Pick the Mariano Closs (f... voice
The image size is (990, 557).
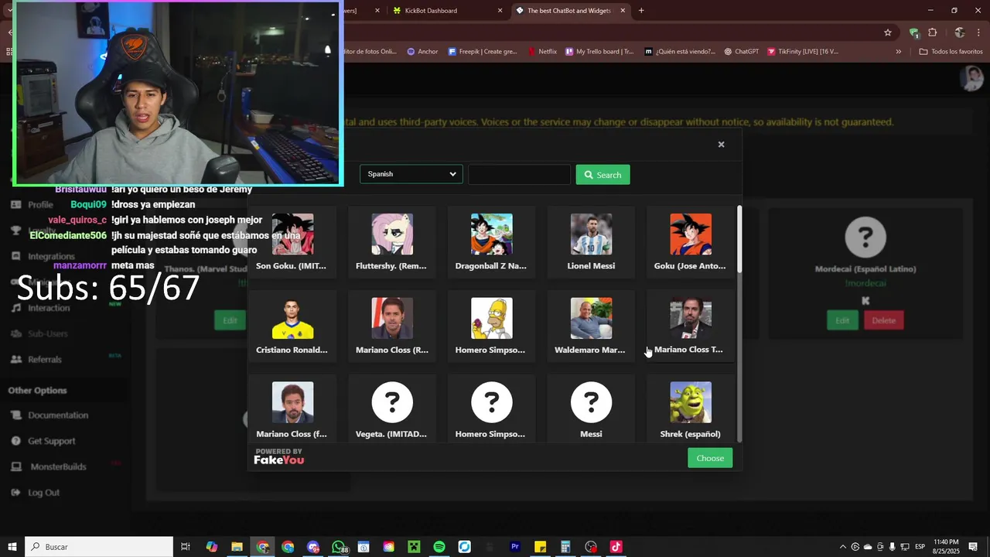point(292,409)
